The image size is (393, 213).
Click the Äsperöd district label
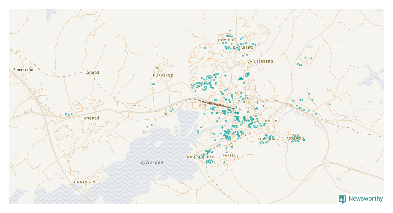pyautogui.click(x=295, y=138)
